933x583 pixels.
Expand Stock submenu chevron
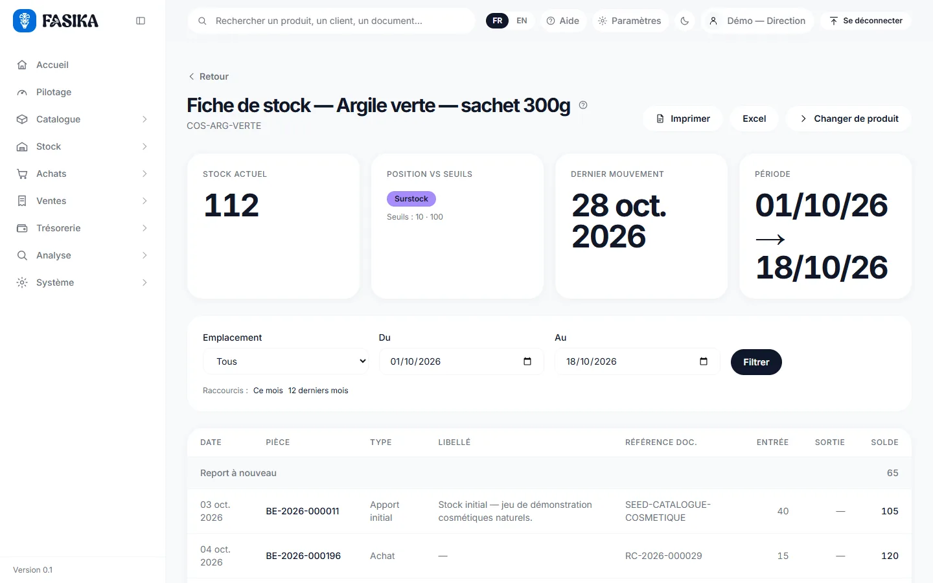144,146
